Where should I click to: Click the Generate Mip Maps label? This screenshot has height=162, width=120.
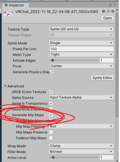coord(28,115)
